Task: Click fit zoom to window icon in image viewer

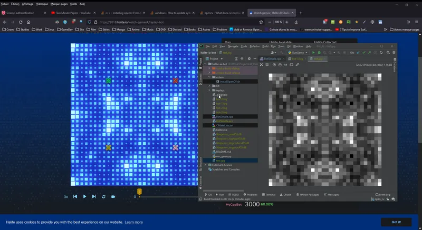Action: click(292, 65)
